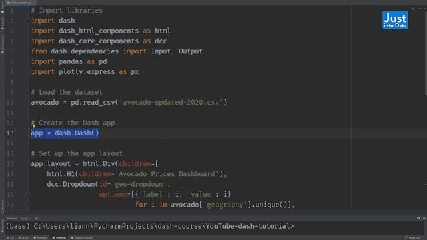Open the Python Console tool window

pyautogui.click(x=81, y=238)
